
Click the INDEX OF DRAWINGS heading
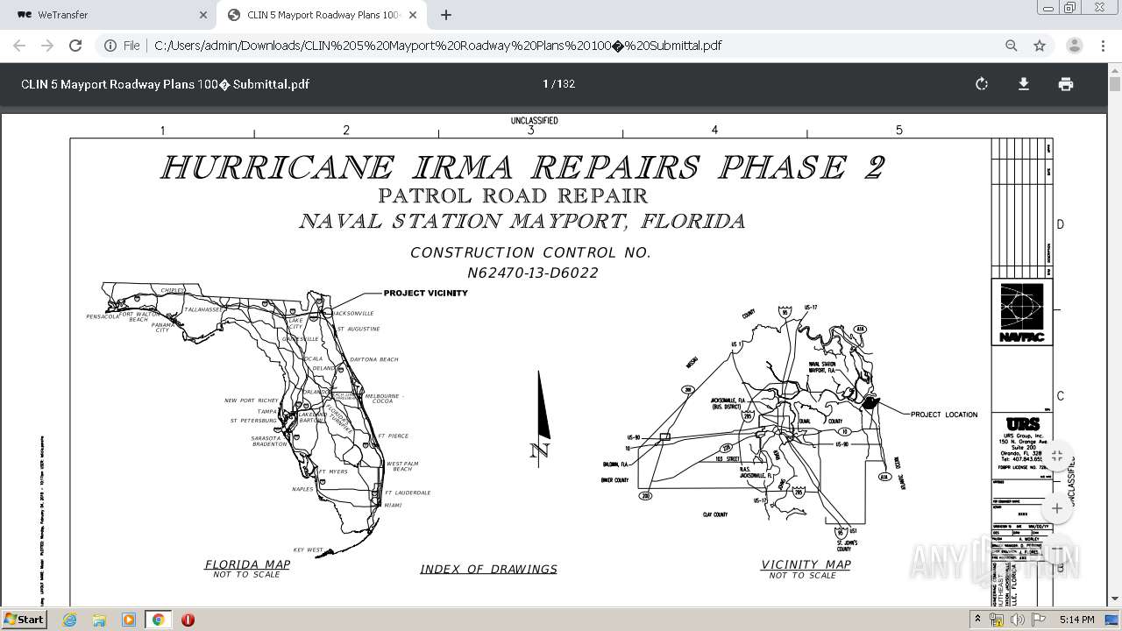click(x=488, y=569)
